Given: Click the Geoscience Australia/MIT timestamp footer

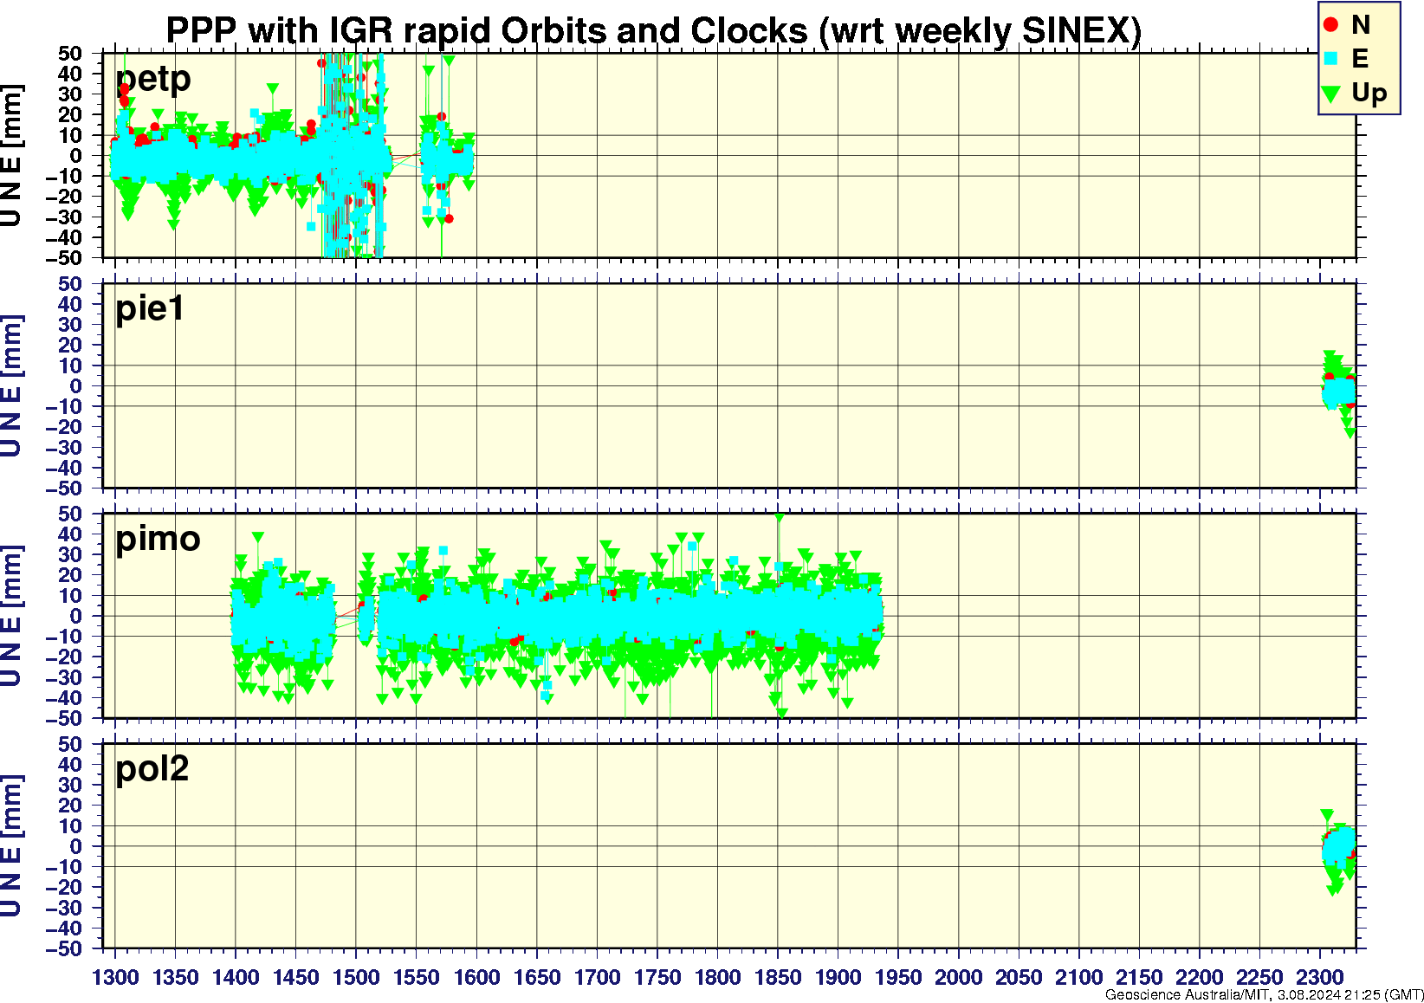Looking at the screenshot, I should (1264, 995).
